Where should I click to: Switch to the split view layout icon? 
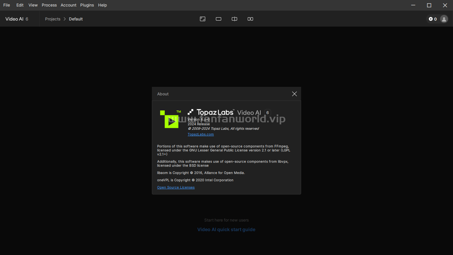coord(234,19)
